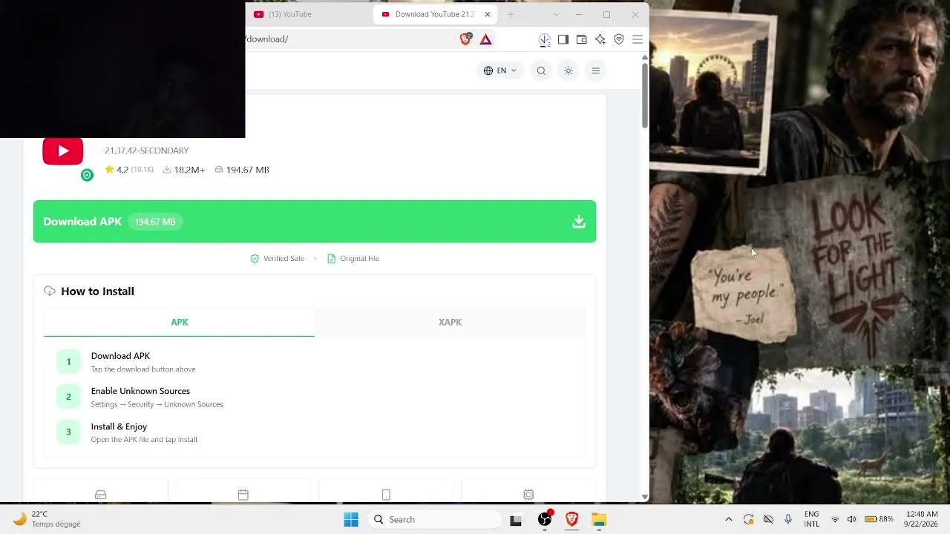
Task: Switch to the (13) YouTube browser tab
Action: (x=308, y=14)
